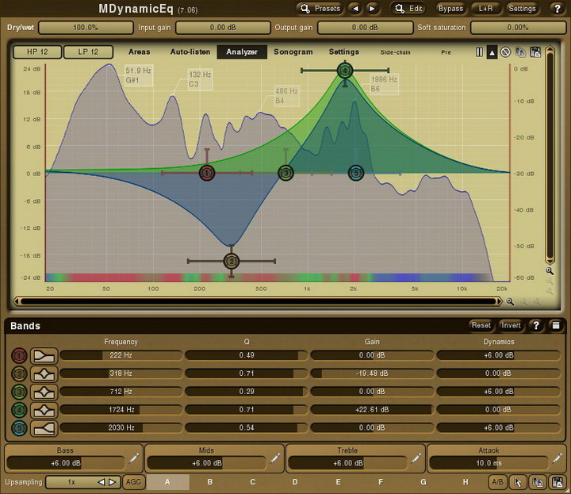Toggle the LP 12 low-pass filter
Screen dimensions: 571x494
pos(88,52)
